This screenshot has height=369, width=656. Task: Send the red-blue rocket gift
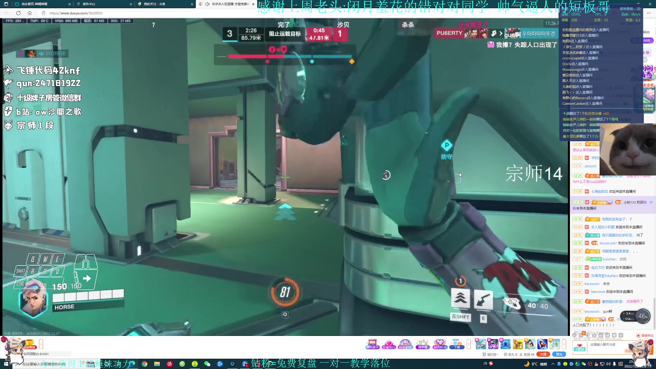pyautogui.click(x=542, y=344)
